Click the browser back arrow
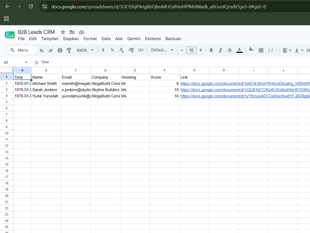The width and height of the screenshot is (310, 233). 7,7
